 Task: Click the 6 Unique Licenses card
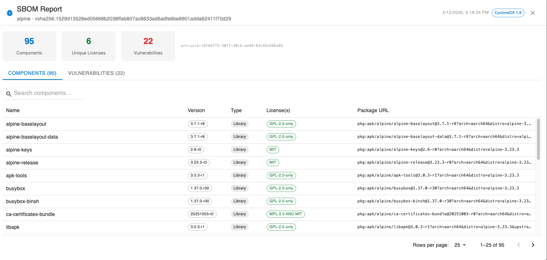click(89, 46)
